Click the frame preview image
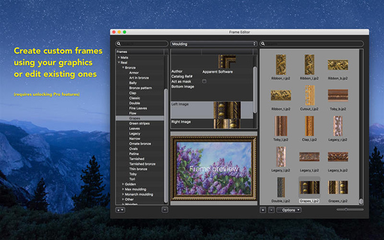Screen dimensions: 384x240 pyautogui.click(x=214, y=168)
